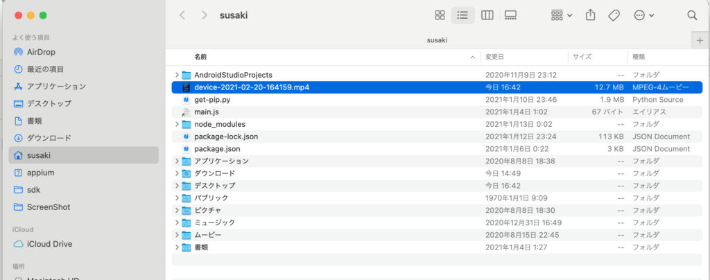The image size is (710, 280).
Task: Open AirDrop in the sidebar
Action: [84, 52]
